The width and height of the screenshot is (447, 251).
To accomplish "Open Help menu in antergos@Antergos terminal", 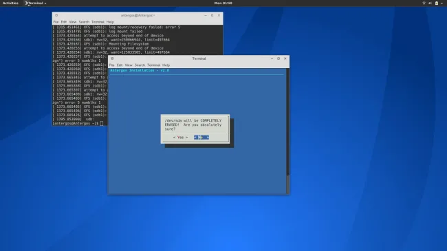I will [x=110, y=22].
